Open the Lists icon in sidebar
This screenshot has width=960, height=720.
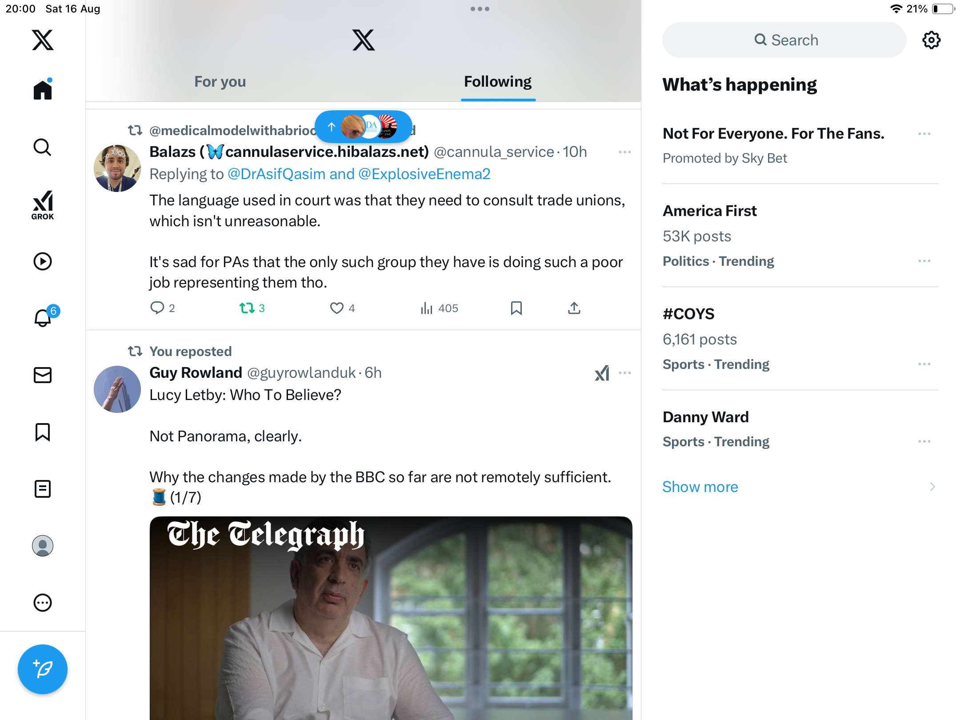click(43, 489)
